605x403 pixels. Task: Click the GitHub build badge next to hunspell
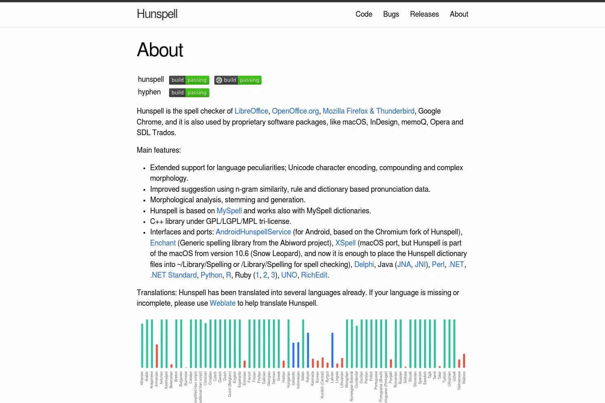[238, 80]
